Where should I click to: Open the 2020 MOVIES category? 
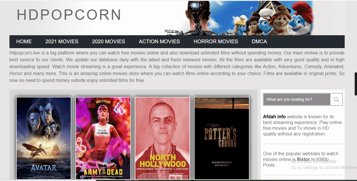(x=109, y=42)
